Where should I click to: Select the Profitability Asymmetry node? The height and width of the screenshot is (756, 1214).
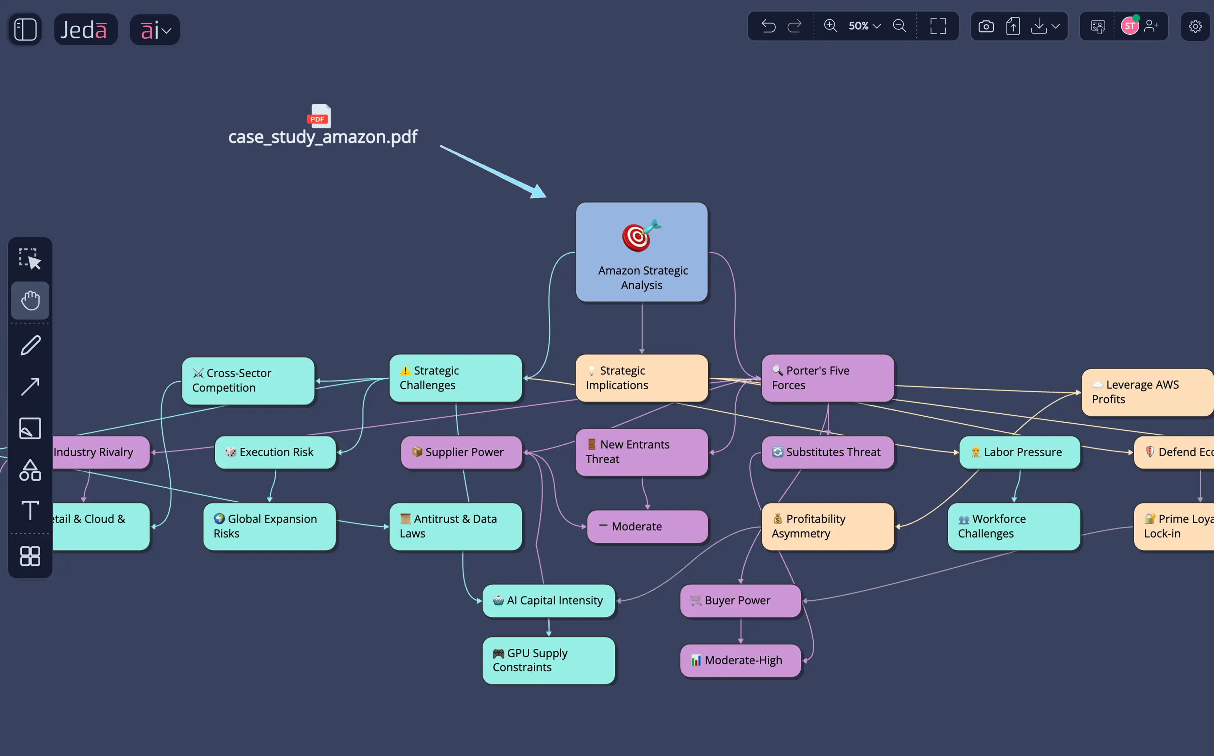coord(828,527)
